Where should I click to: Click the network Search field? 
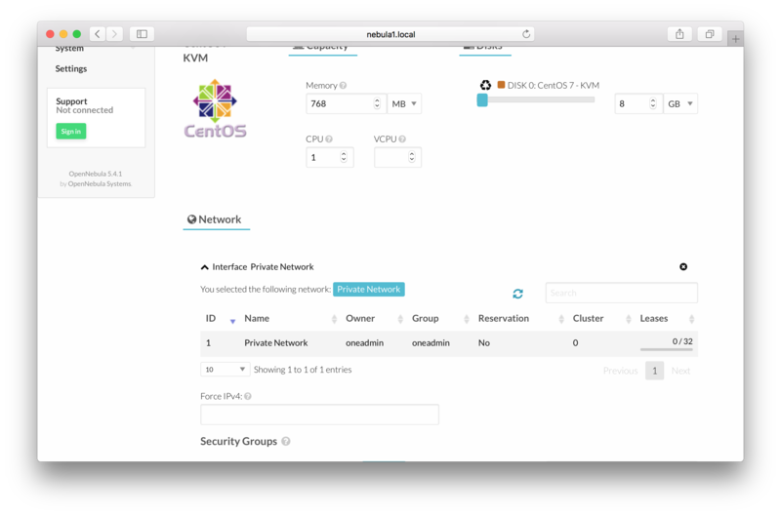point(621,293)
